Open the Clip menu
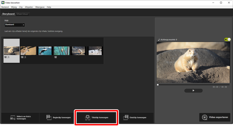 21,7
